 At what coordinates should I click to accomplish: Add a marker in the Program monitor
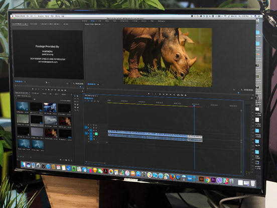tap(149, 94)
